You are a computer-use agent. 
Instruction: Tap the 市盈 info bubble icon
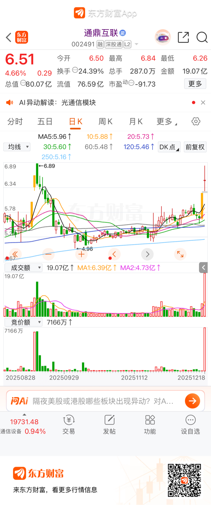click(131, 83)
